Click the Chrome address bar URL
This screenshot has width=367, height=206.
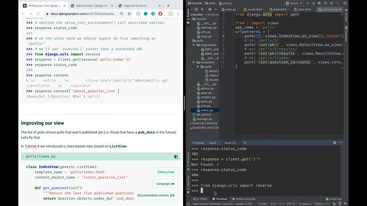pyautogui.click(x=83, y=14)
